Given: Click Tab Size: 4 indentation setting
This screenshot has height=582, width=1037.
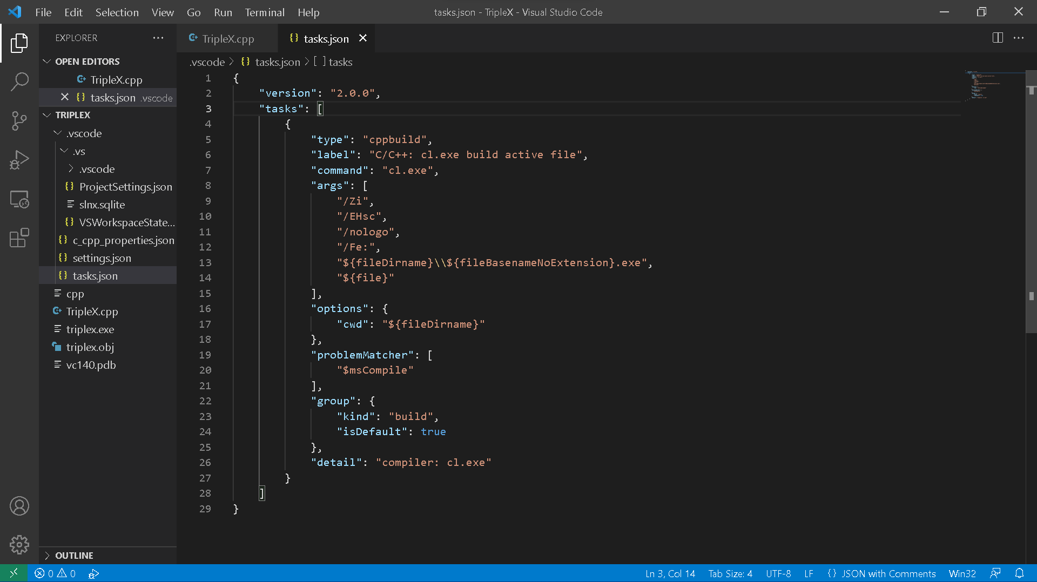Looking at the screenshot, I should tap(730, 573).
